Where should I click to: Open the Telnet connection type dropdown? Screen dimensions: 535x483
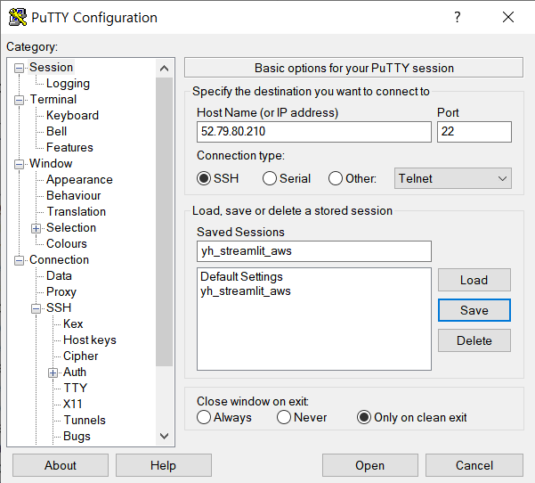453,178
